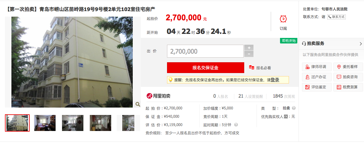This screenshot has height=143, width=364.
Task: Open the 评估鉴定 appraisal service
Action: 317,87
